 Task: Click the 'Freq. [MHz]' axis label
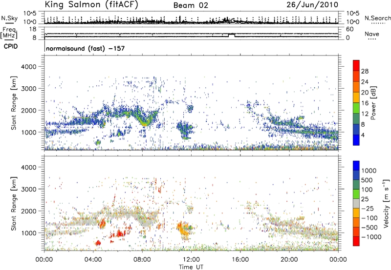click(x=9, y=33)
